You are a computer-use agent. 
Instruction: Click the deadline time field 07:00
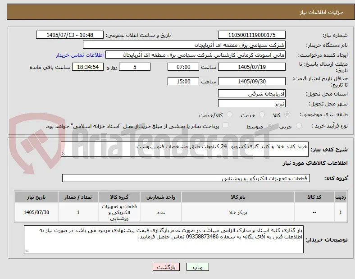[183, 67]
